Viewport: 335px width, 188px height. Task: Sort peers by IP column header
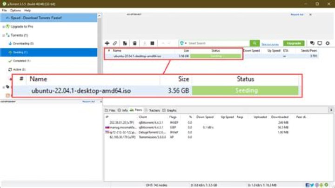click(107, 117)
